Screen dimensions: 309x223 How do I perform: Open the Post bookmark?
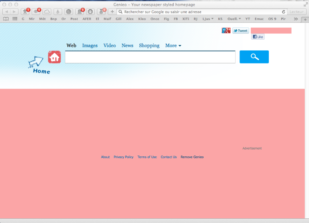coord(74,19)
